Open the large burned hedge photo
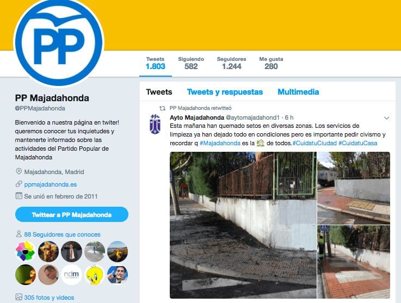 coord(243,225)
